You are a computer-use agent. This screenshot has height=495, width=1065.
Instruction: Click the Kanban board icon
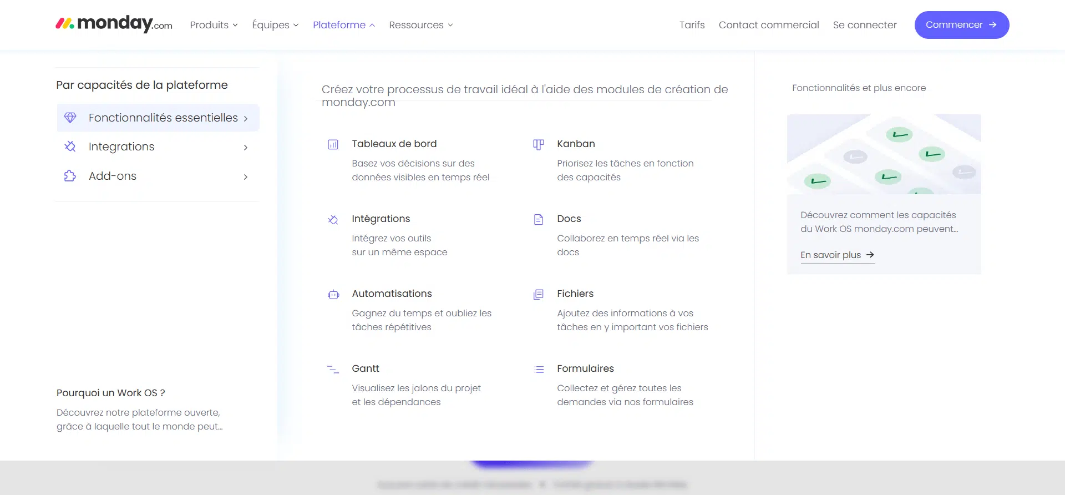coord(538,145)
